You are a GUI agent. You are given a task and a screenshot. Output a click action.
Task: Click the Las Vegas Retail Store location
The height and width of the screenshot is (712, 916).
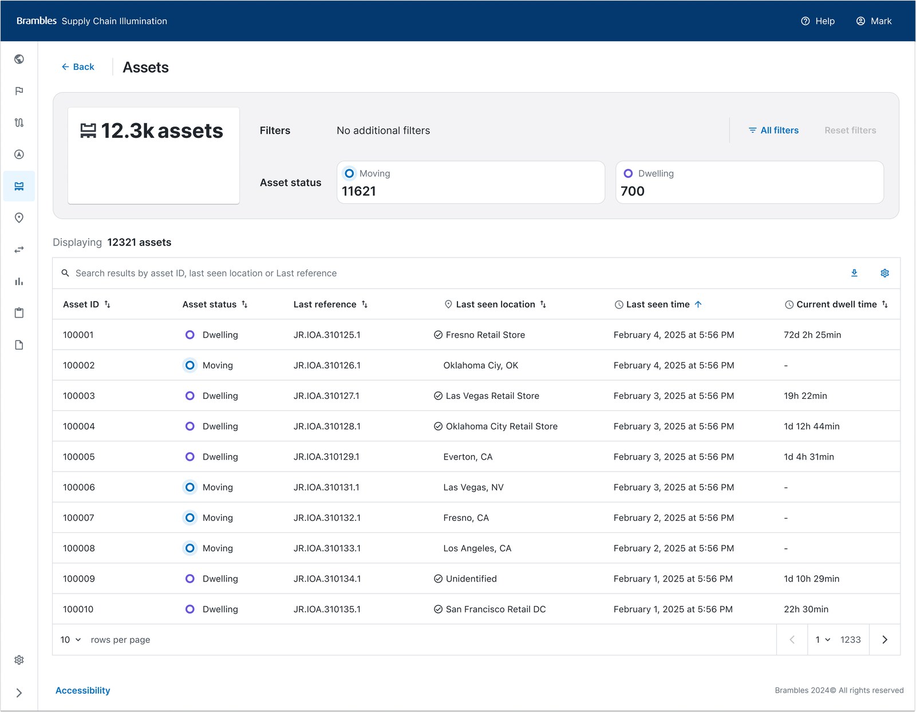tap(492, 396)
